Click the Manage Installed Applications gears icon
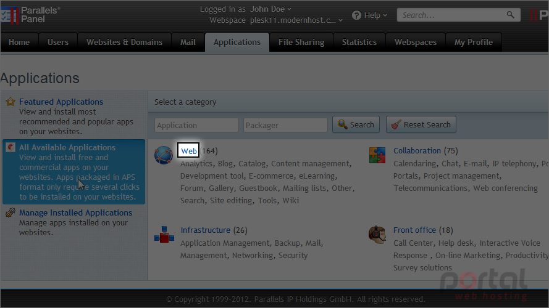The image size is (549, 308). (10, 213)
